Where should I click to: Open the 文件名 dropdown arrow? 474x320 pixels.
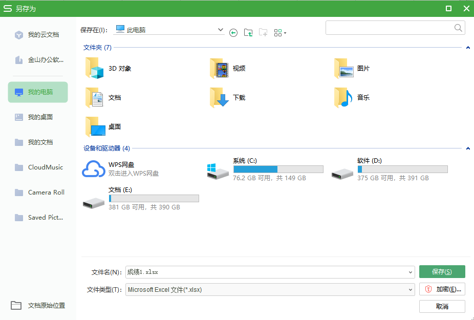pyautogui.click(x=411, y=272)
